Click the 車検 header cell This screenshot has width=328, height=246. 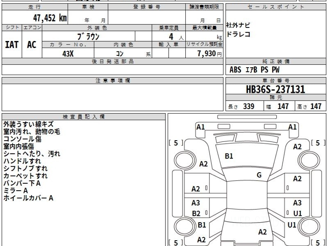[88, 7]
